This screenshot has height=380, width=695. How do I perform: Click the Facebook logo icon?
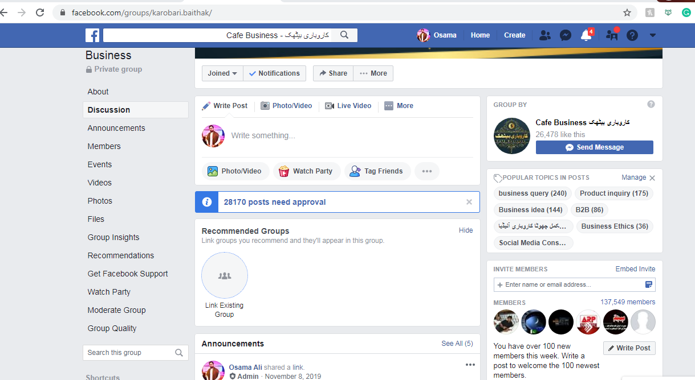(x=92, y=35)
